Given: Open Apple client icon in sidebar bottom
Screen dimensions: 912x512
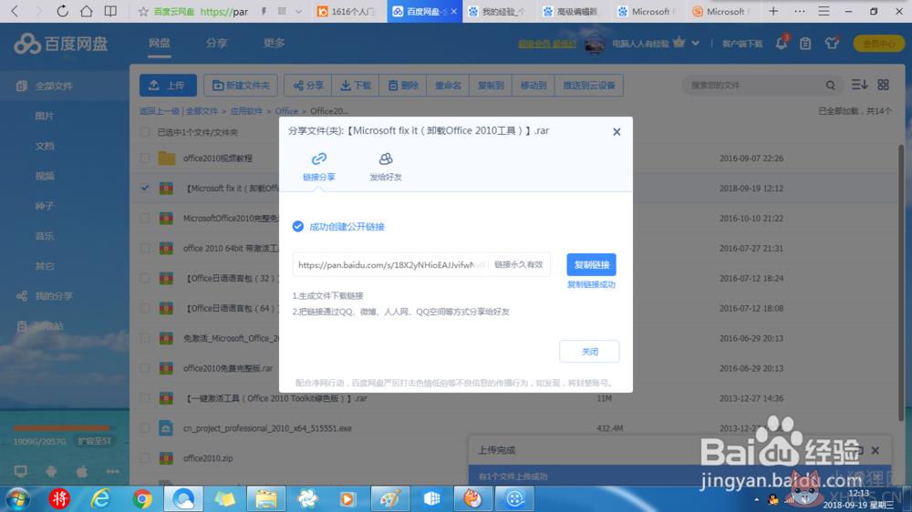Looking at the screenshot, I should (x=82, y=471).
